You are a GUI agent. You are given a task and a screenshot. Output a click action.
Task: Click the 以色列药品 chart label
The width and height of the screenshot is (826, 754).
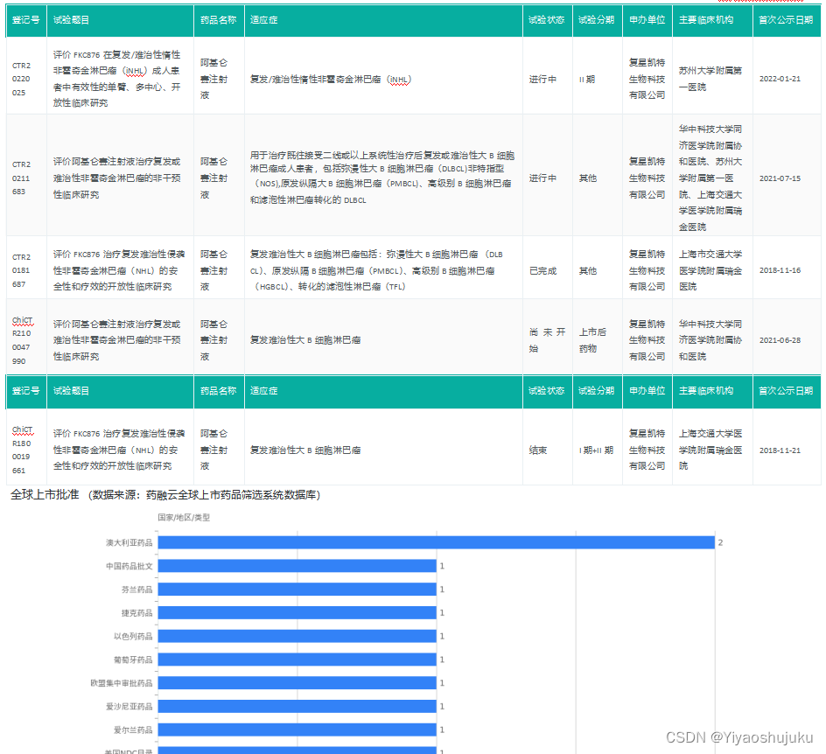point(133,636)
